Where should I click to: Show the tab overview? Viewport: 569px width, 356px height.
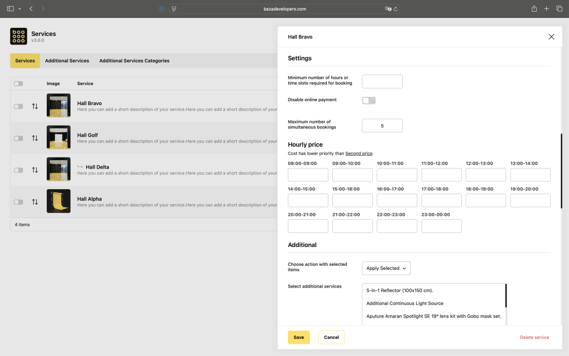[559, 9]
